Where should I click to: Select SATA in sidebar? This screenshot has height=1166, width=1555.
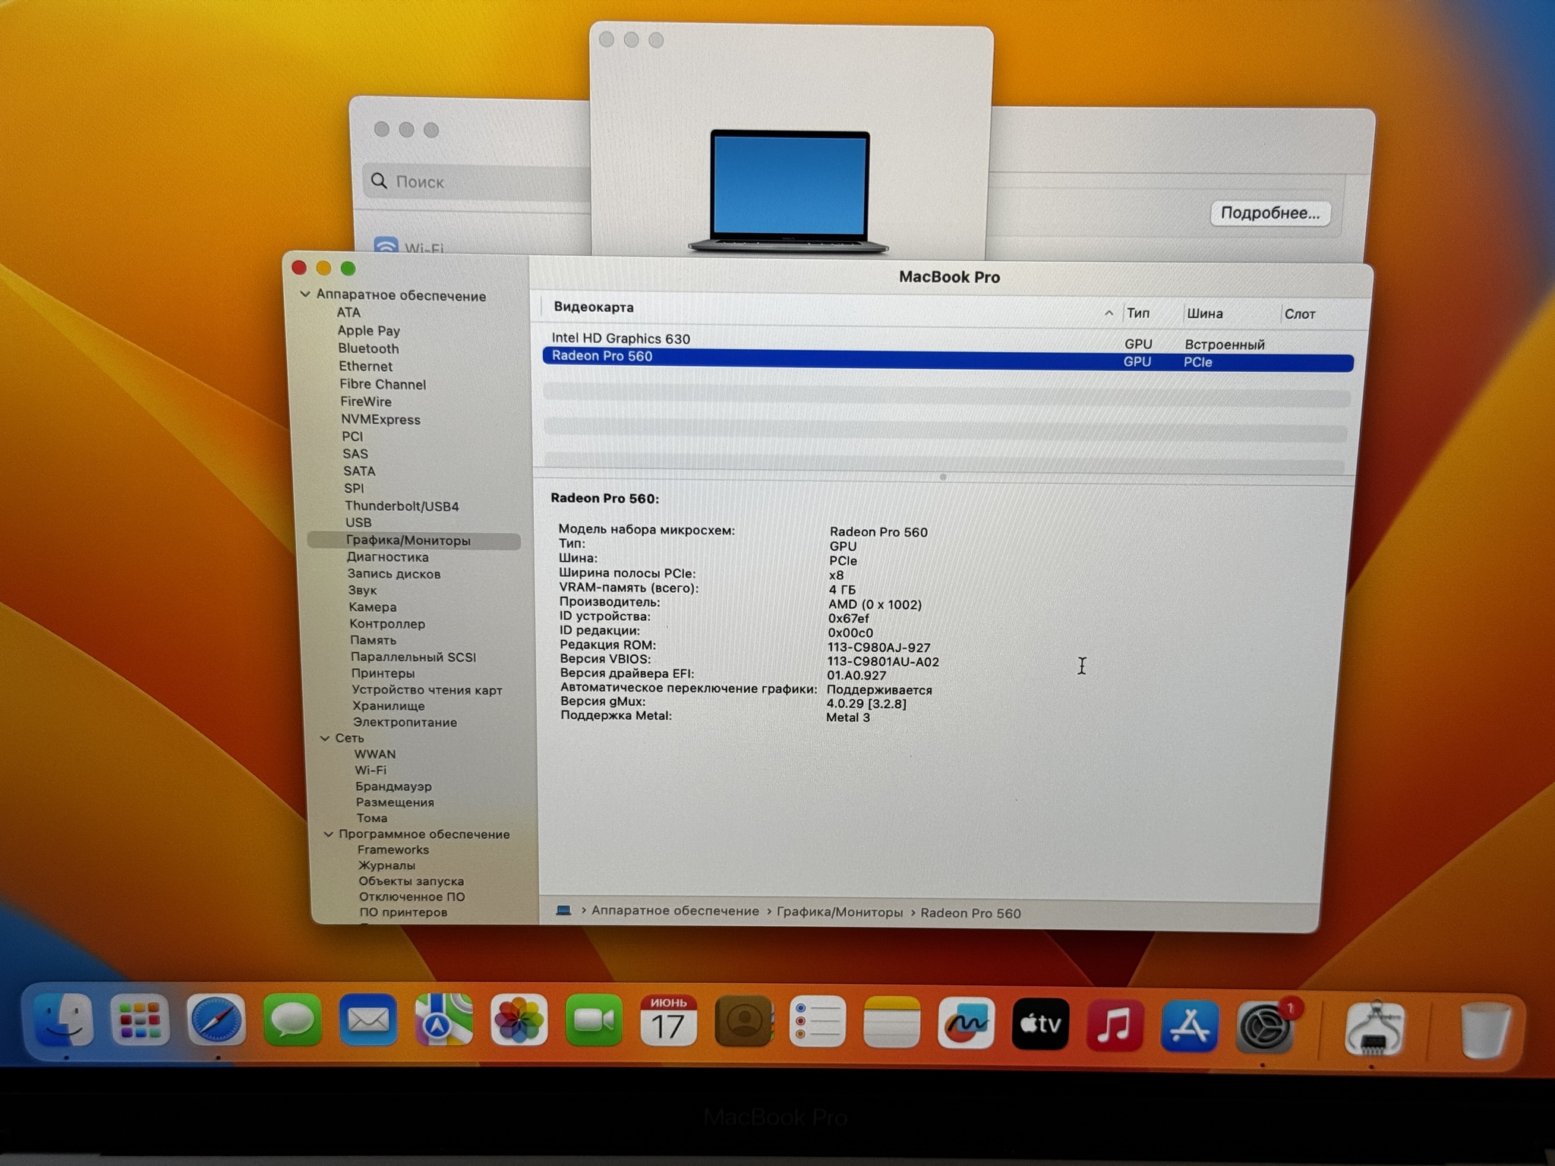coord(359,471)
